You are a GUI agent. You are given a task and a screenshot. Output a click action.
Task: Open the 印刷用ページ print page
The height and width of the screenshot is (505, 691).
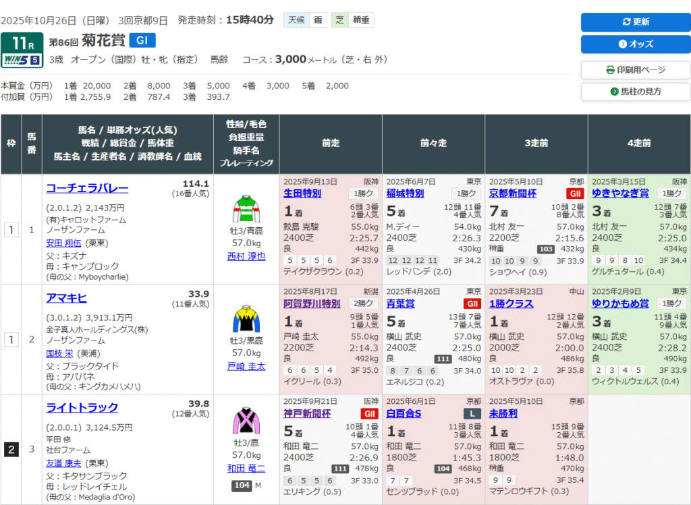635,70
